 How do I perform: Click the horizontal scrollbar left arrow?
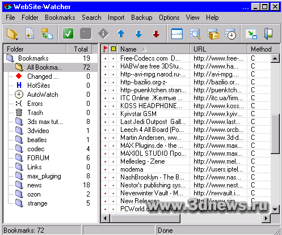[x=105, y=219]
